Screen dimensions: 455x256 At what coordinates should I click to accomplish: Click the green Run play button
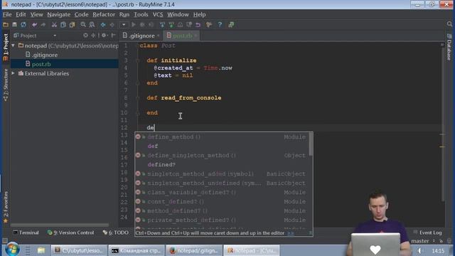coord(134,25)
